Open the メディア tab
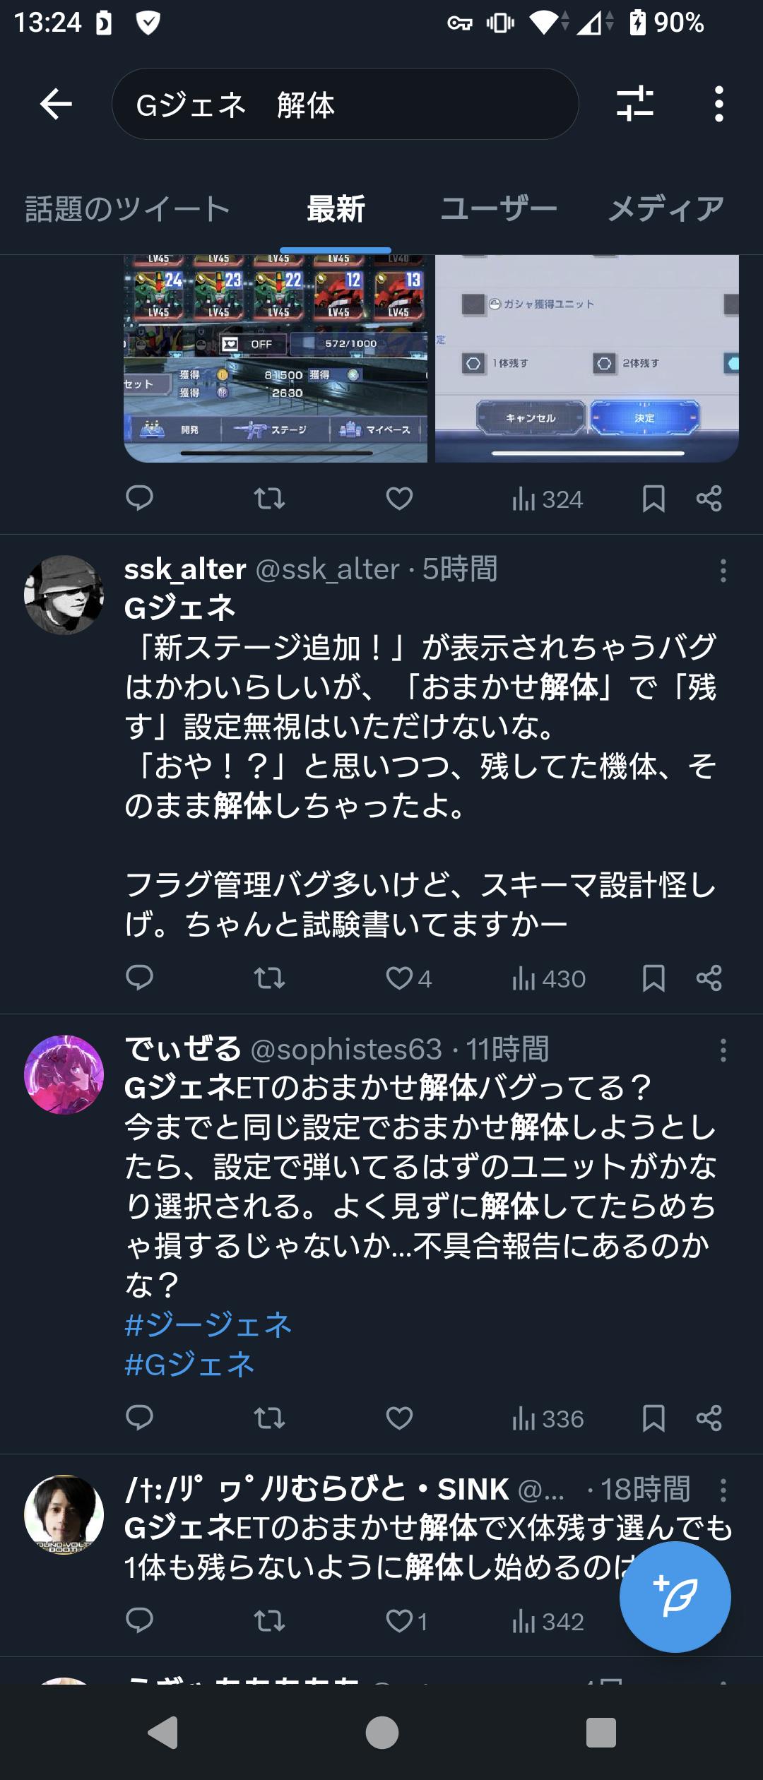763x1780 pixels. tap(666, 209)
